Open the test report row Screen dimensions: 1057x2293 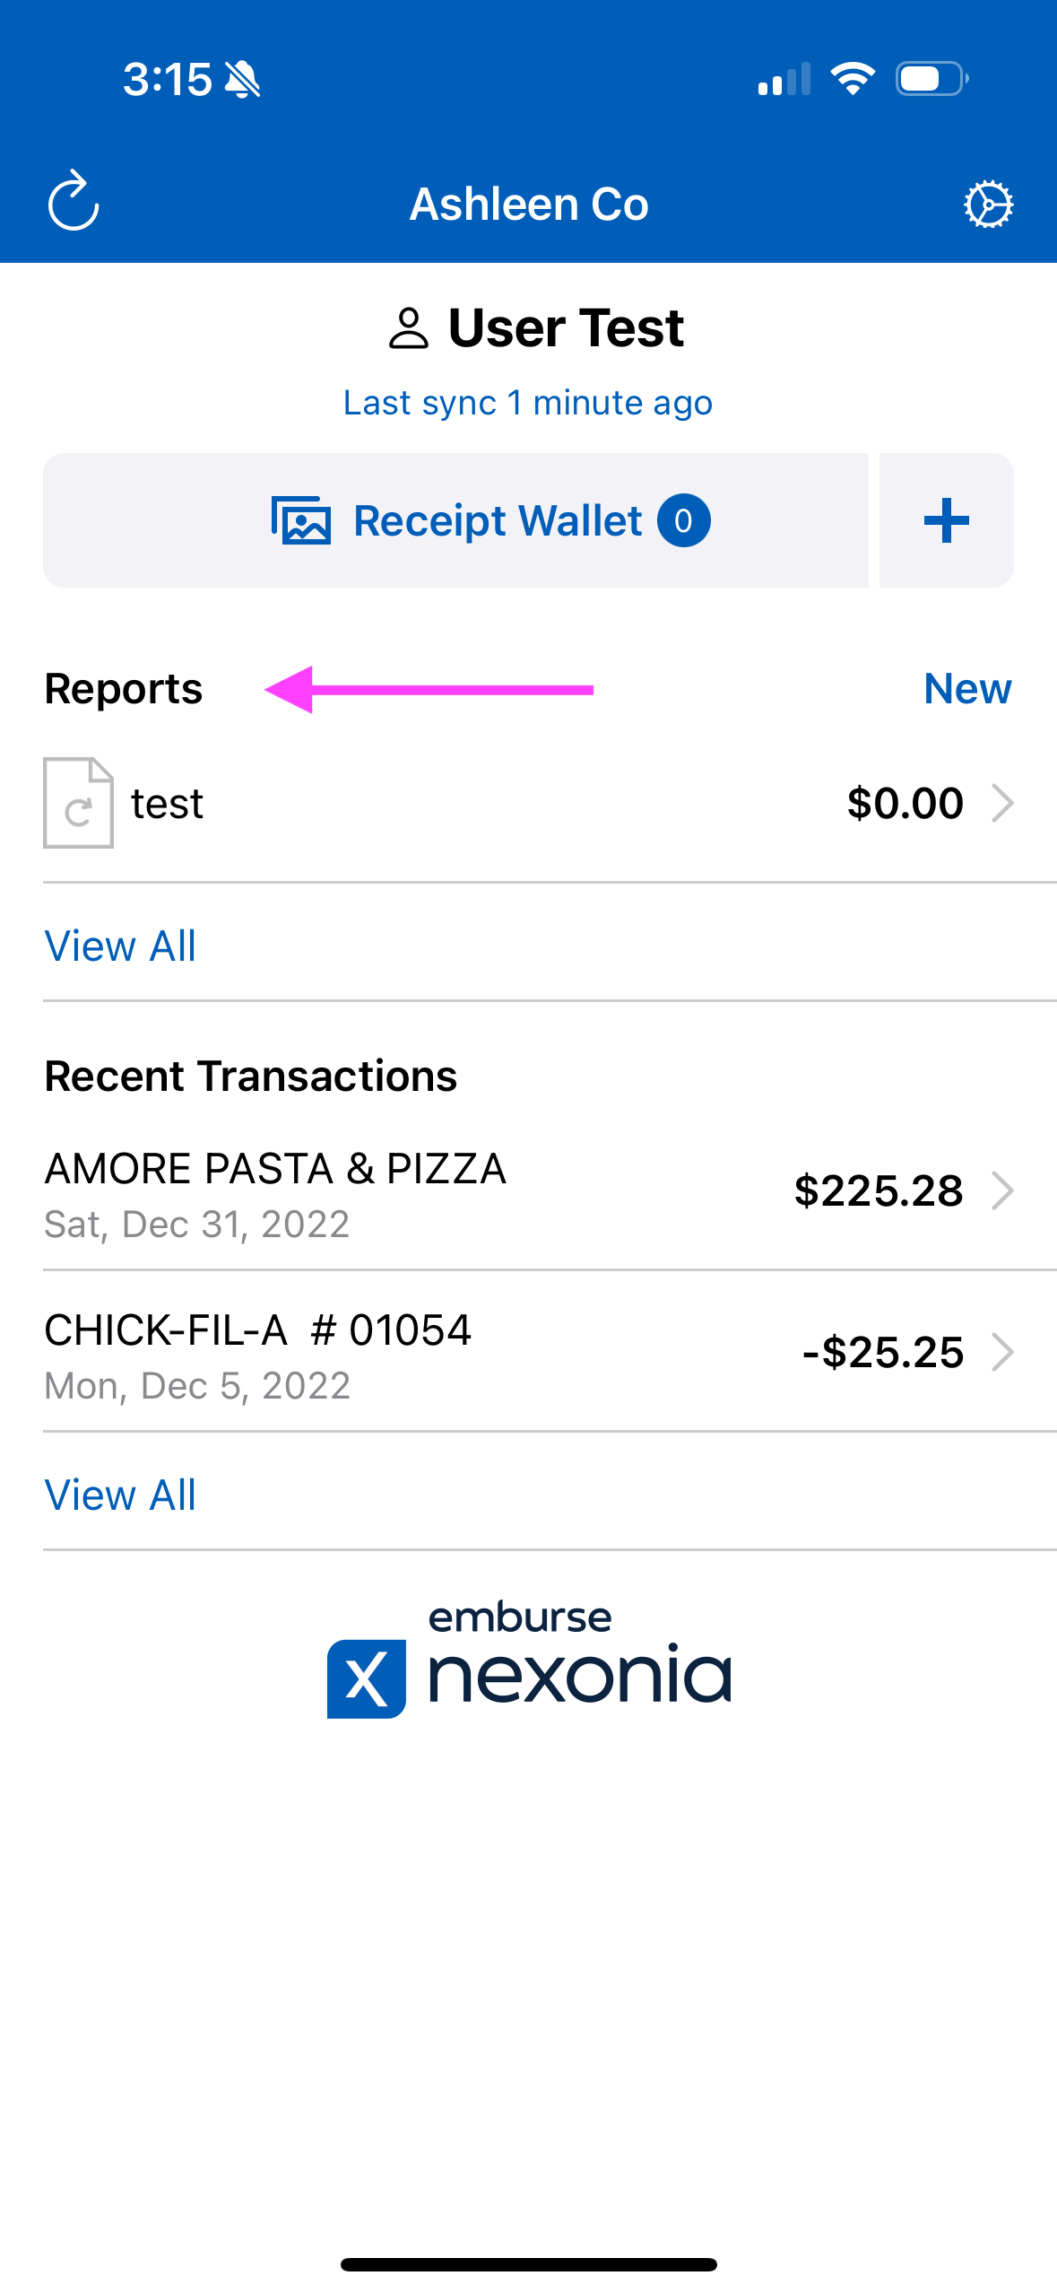(529, 803)
